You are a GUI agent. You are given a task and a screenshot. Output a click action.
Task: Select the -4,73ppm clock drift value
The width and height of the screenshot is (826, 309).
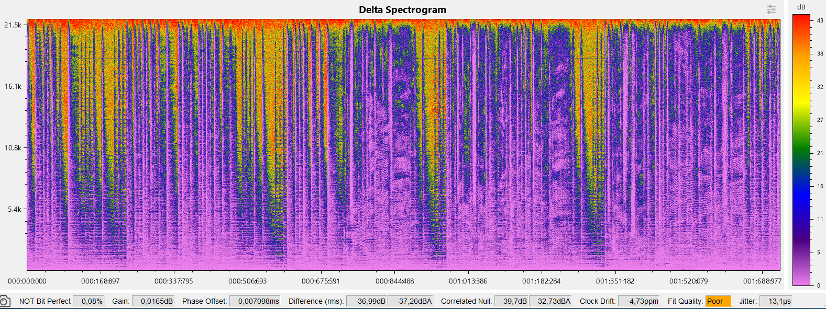pos(639,301)
